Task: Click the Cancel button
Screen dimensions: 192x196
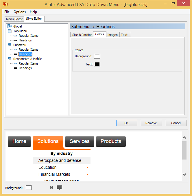Action: pyautogui.click(x=176, y=123)
